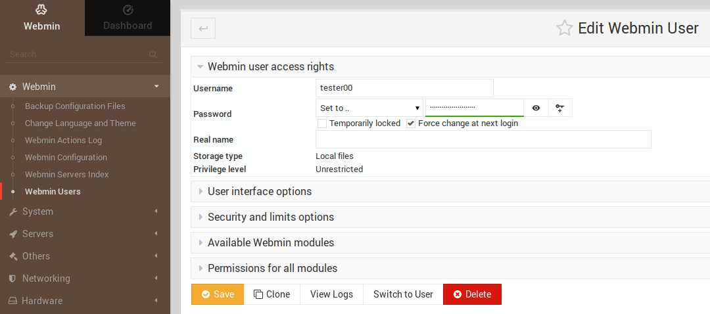The width and height of the screenshot is (710, 314).
Task: Enable the Temporarily locked checkbox
Action: click(x=322, y=123)
